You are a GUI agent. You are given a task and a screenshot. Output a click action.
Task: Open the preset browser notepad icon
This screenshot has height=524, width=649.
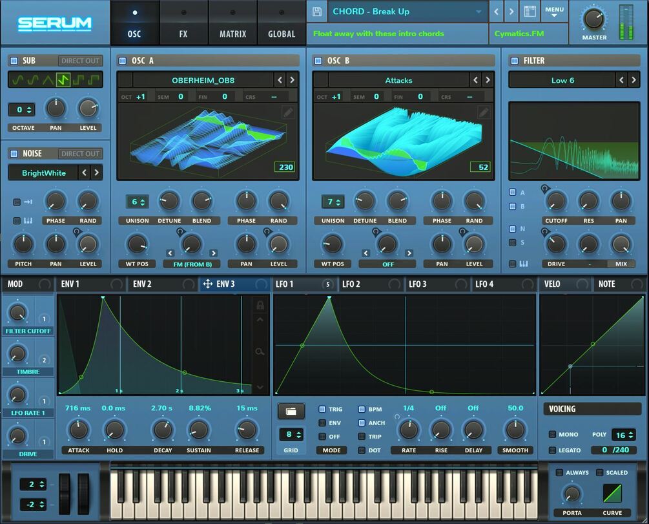coord(531,11)
